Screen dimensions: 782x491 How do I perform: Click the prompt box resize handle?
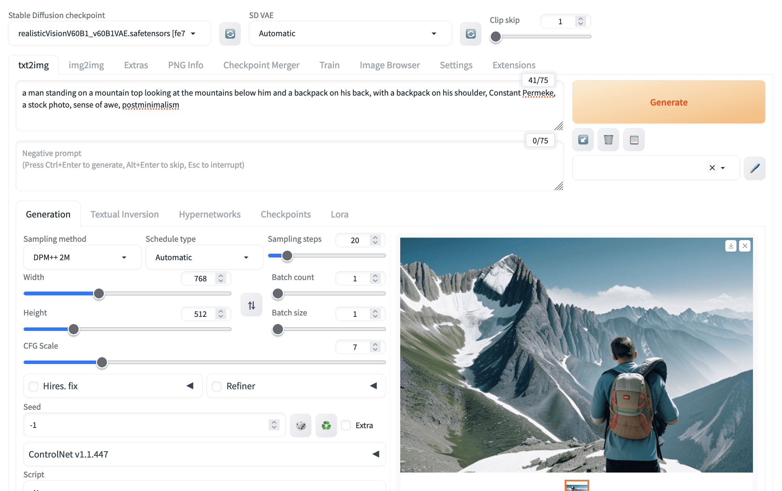pos(559,126)
